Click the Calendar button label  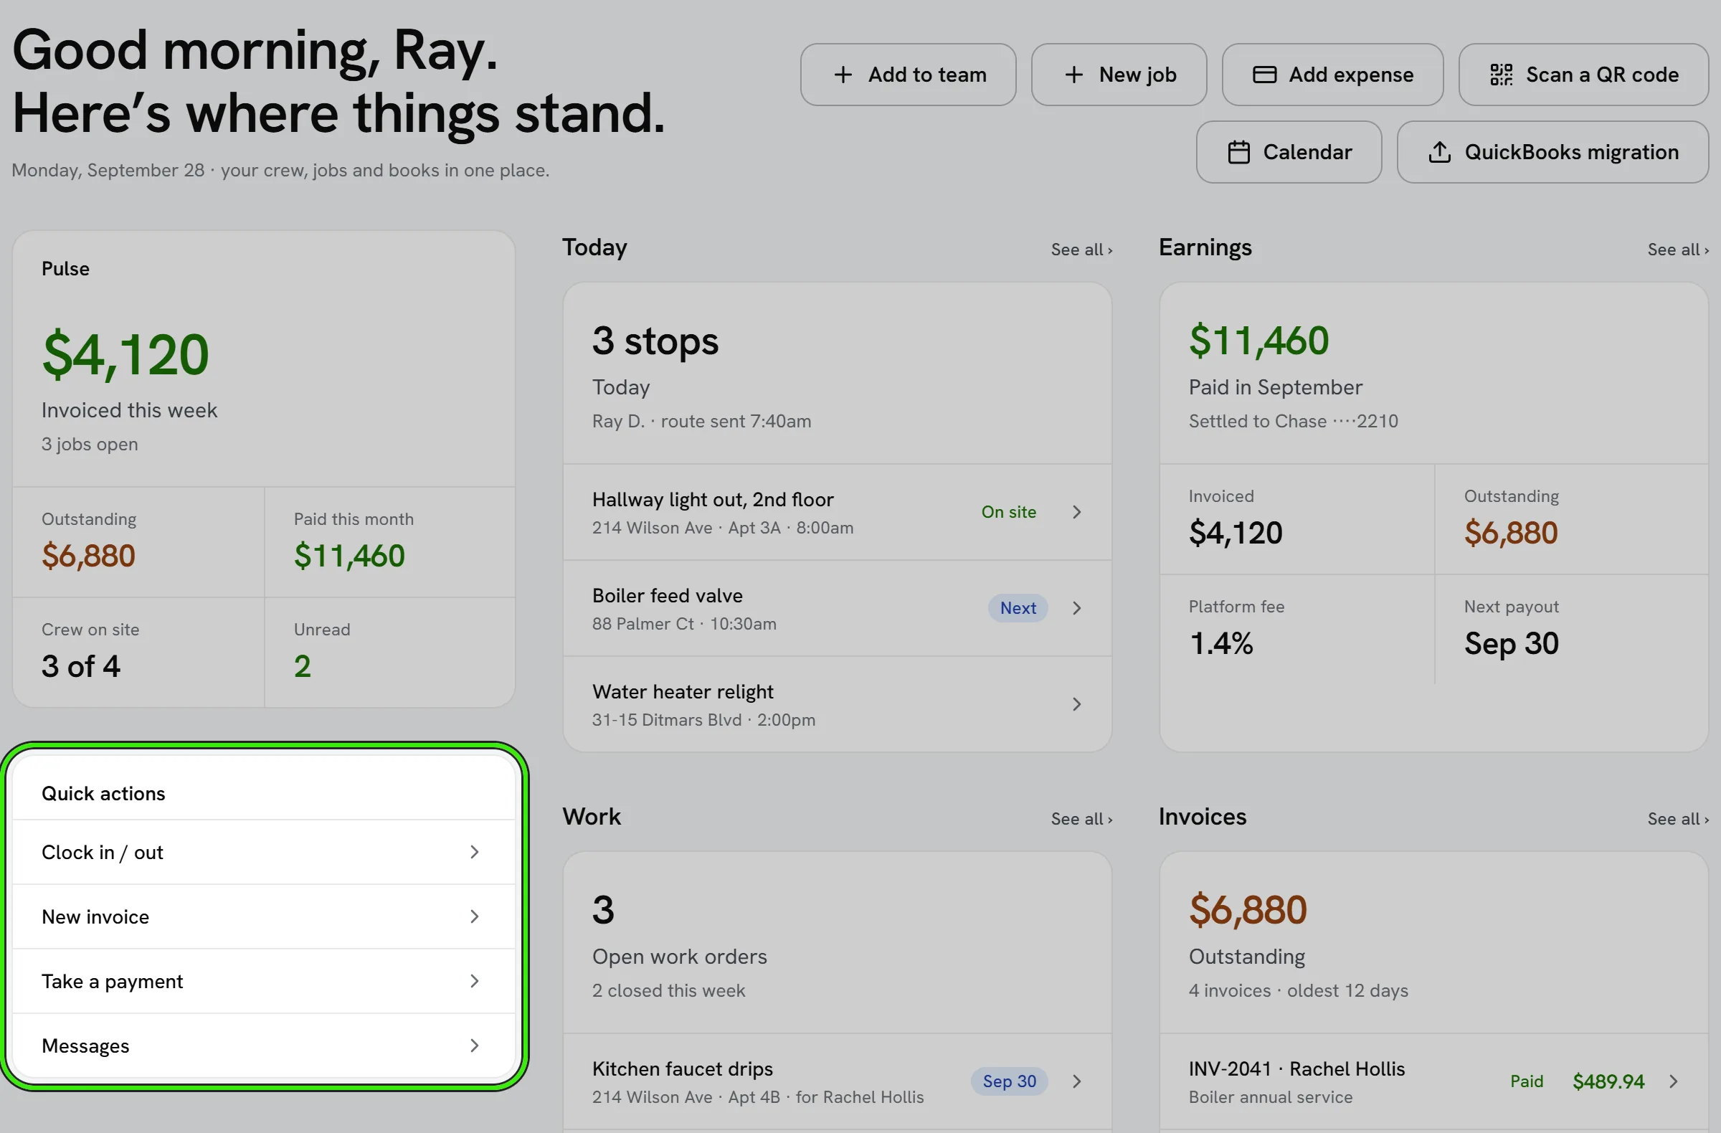[x=1307, y=152]
